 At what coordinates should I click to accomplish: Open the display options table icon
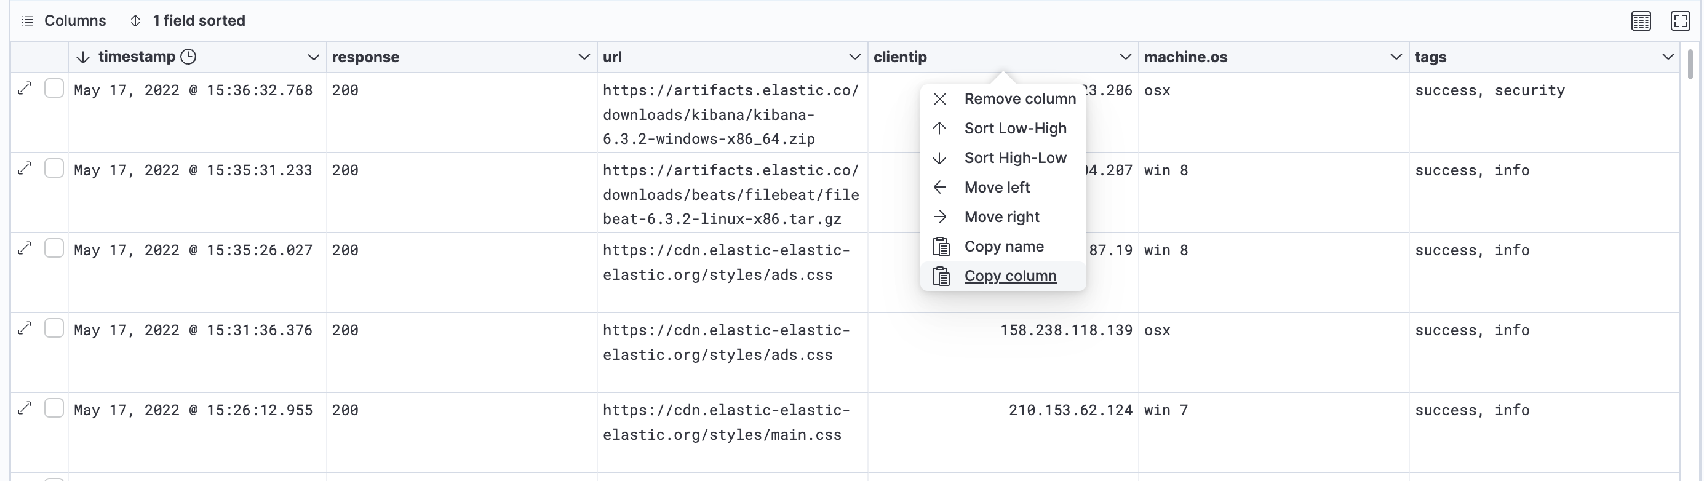pyautogui.click(x=1641, y=21)
